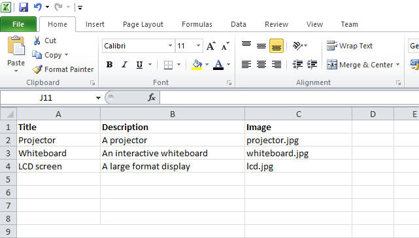Decrease font size with Shrink Font
Viewport: 419px width, 238px height.
(x=226, y=46)
